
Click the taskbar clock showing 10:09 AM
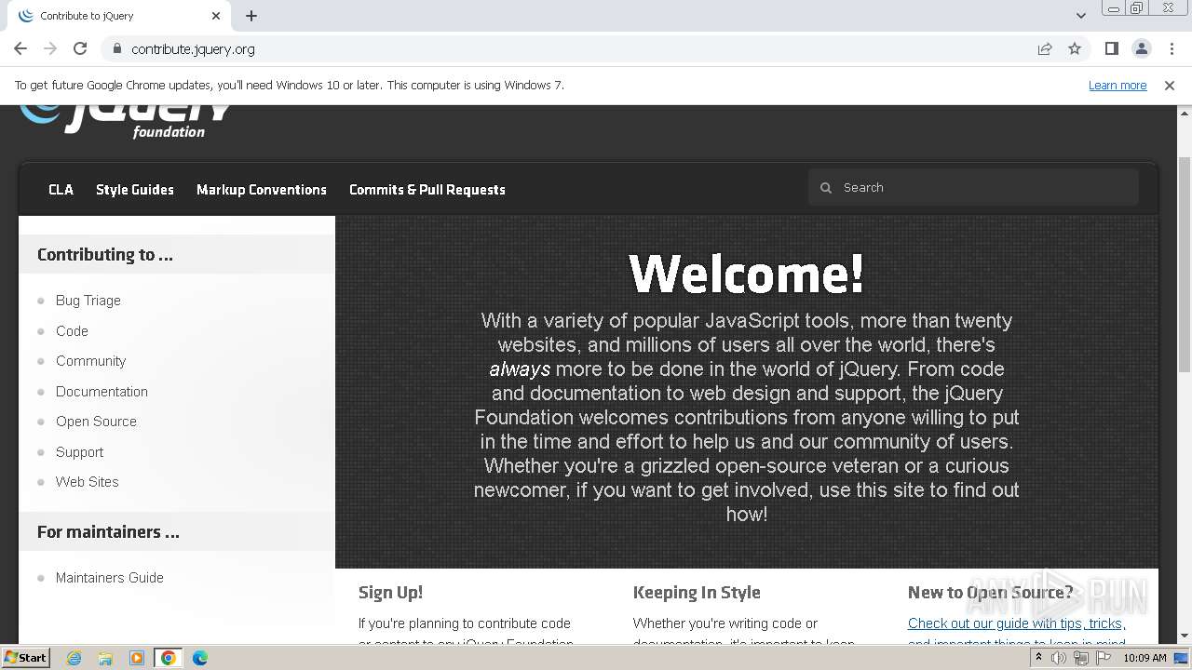point(1145,658)
